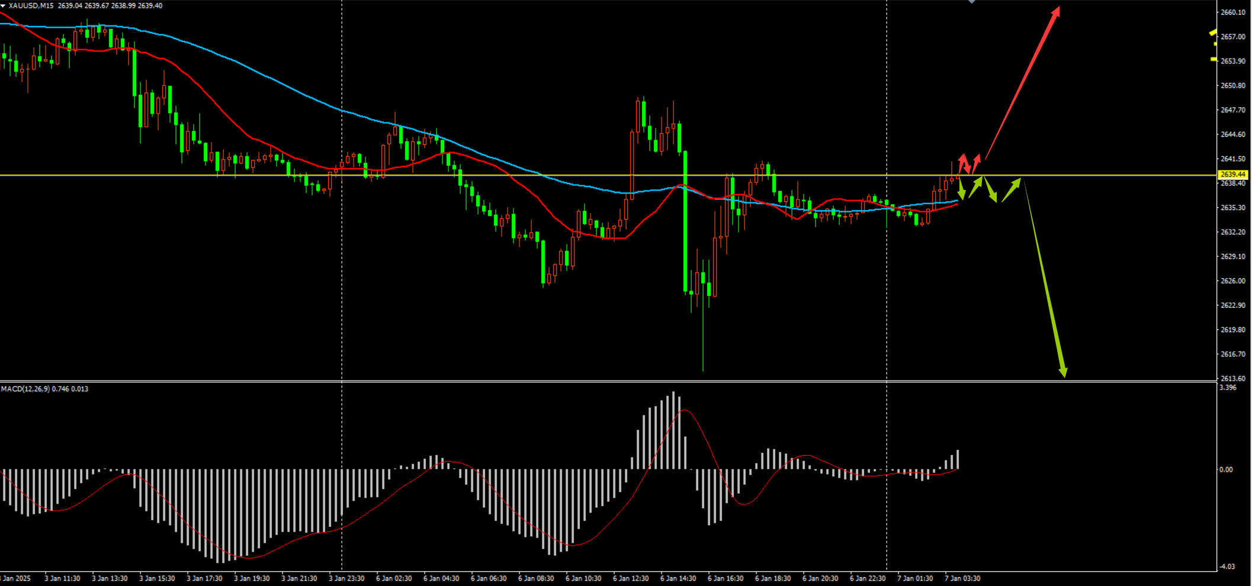Click the 6 Jan 08:30 time label
Screen dimensions: 1252x586
[x=536, y=578]
